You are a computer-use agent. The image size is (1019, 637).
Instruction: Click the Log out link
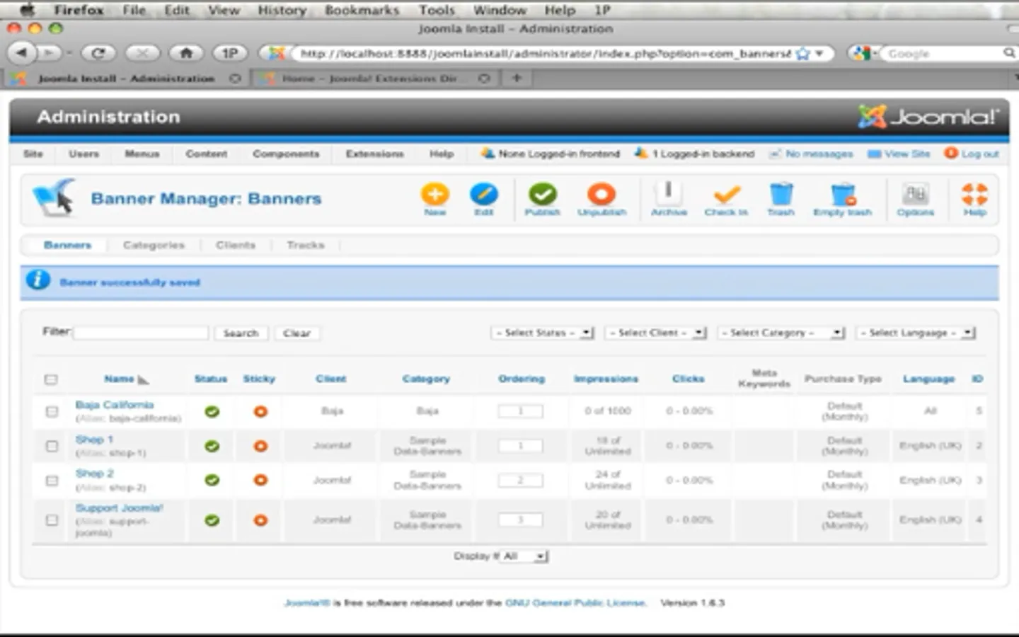click(x=972, y=154)
